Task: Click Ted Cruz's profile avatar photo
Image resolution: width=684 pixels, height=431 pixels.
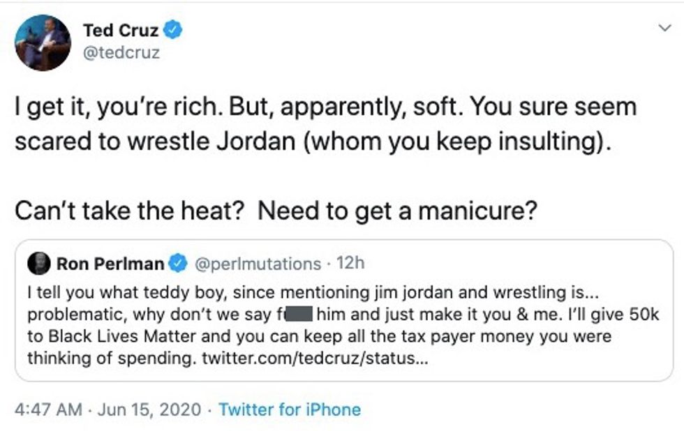Action: tap(43, 43)
